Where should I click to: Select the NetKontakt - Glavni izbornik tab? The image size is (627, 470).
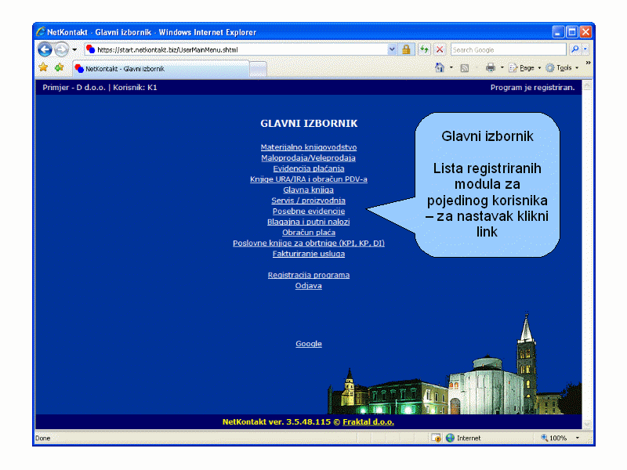point(161,69)
